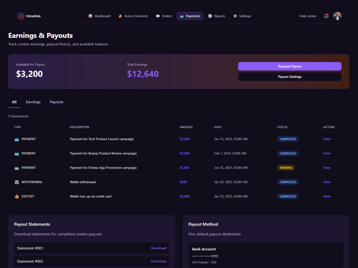The width and height of the screenshot is (358, 268).
Task: Click the Orders envelope icon in navbar
Action: (158, 16)
